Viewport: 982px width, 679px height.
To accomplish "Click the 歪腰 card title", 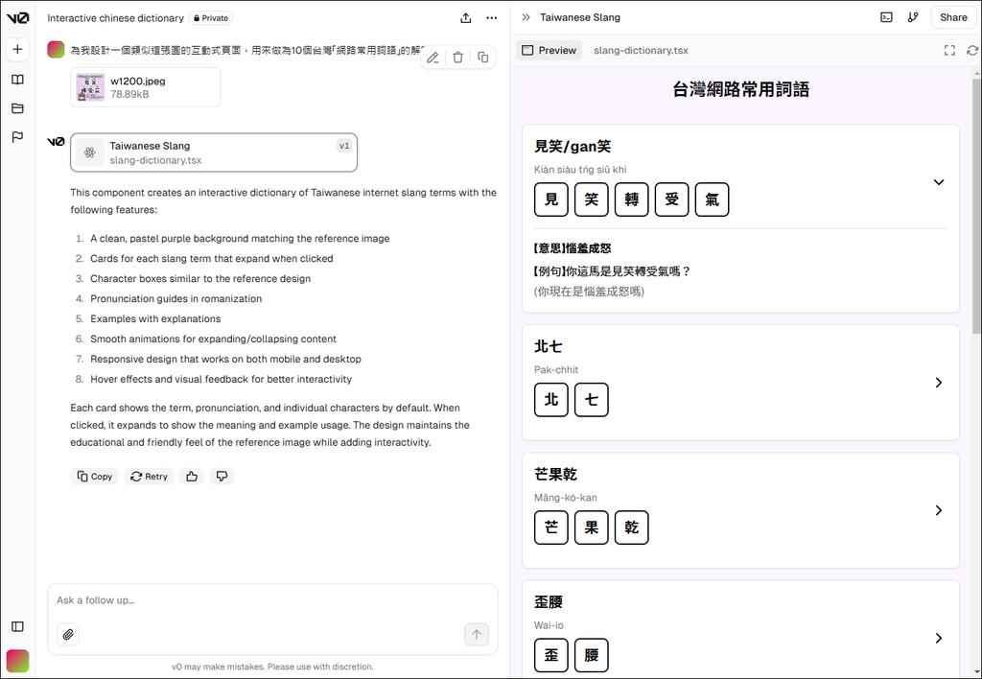I will point(549,602).
